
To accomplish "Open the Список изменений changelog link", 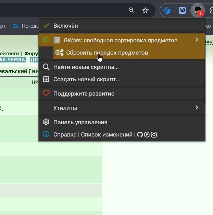I will point(106,135).
